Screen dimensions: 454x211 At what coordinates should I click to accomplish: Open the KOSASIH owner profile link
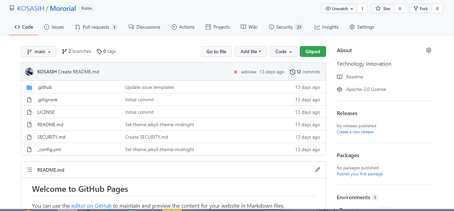pyautogui.click(x=31, y=8)
